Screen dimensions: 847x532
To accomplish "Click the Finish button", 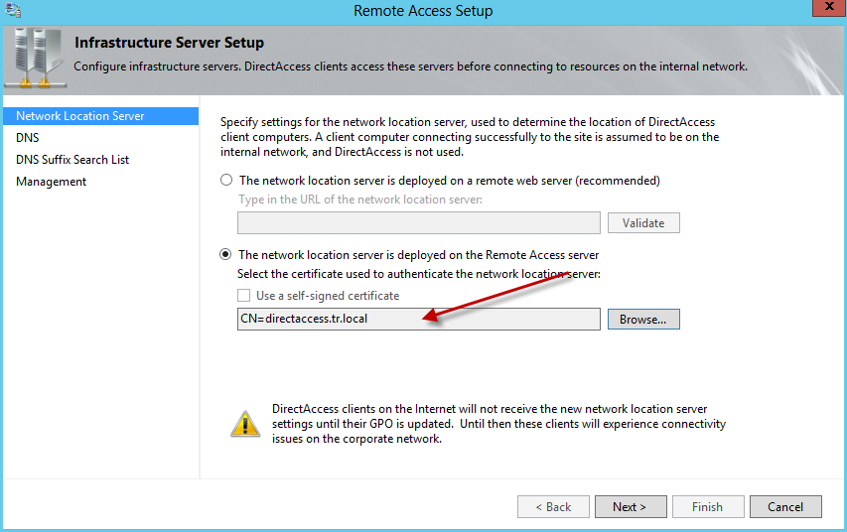I will 707,507.
